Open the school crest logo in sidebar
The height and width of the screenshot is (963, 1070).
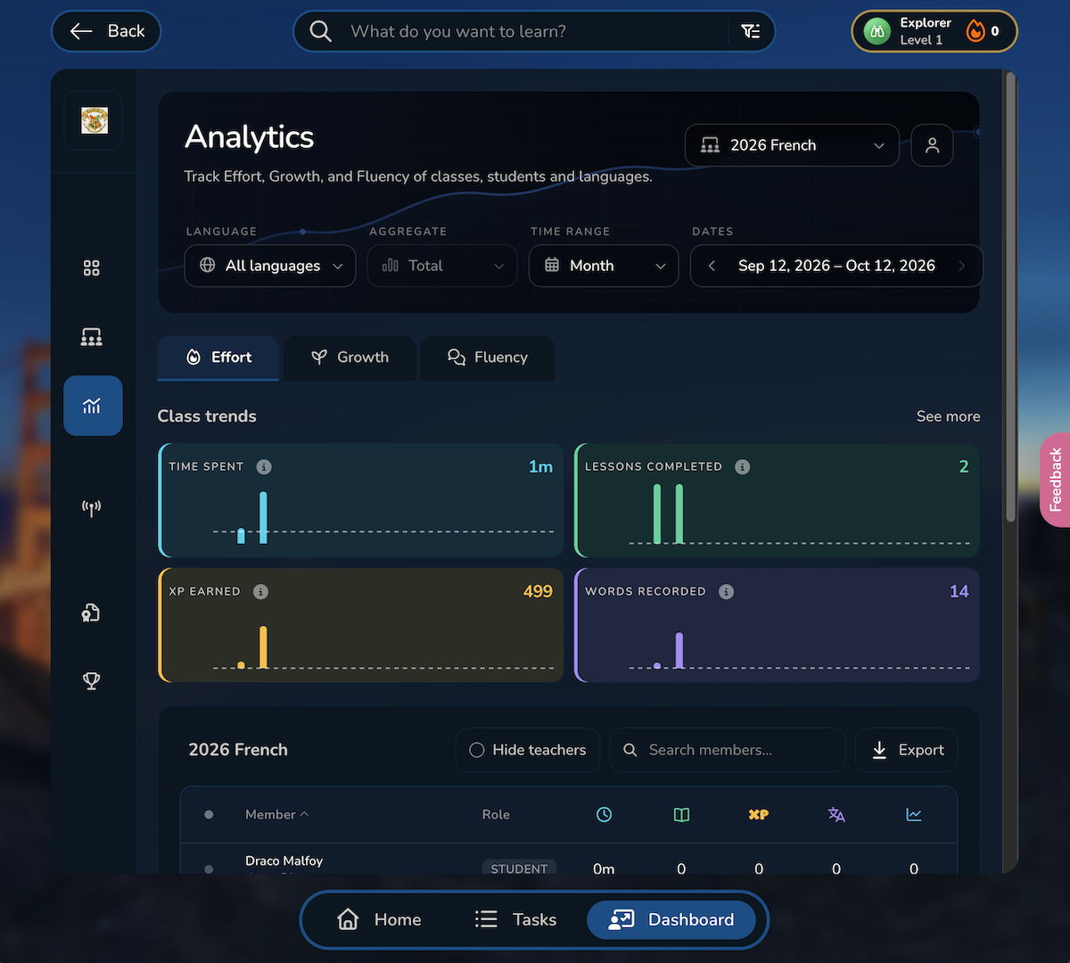[94, 120]
